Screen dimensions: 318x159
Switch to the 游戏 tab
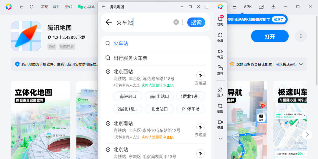(68, 7)
